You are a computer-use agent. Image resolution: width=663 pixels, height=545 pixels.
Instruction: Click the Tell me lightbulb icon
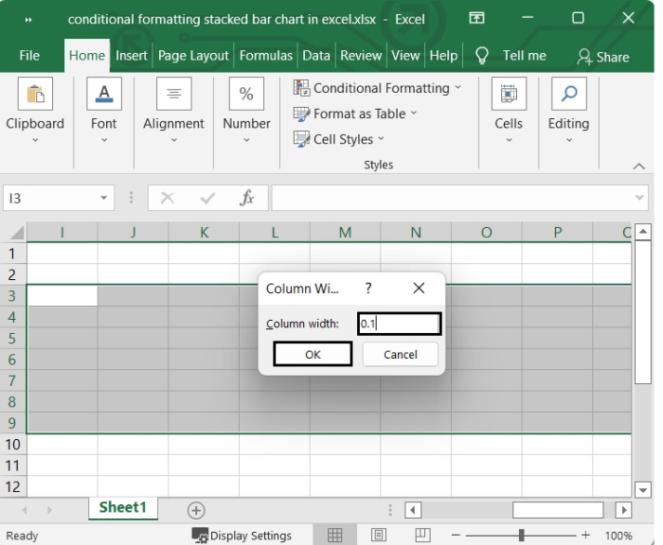[x=481, y=55]
